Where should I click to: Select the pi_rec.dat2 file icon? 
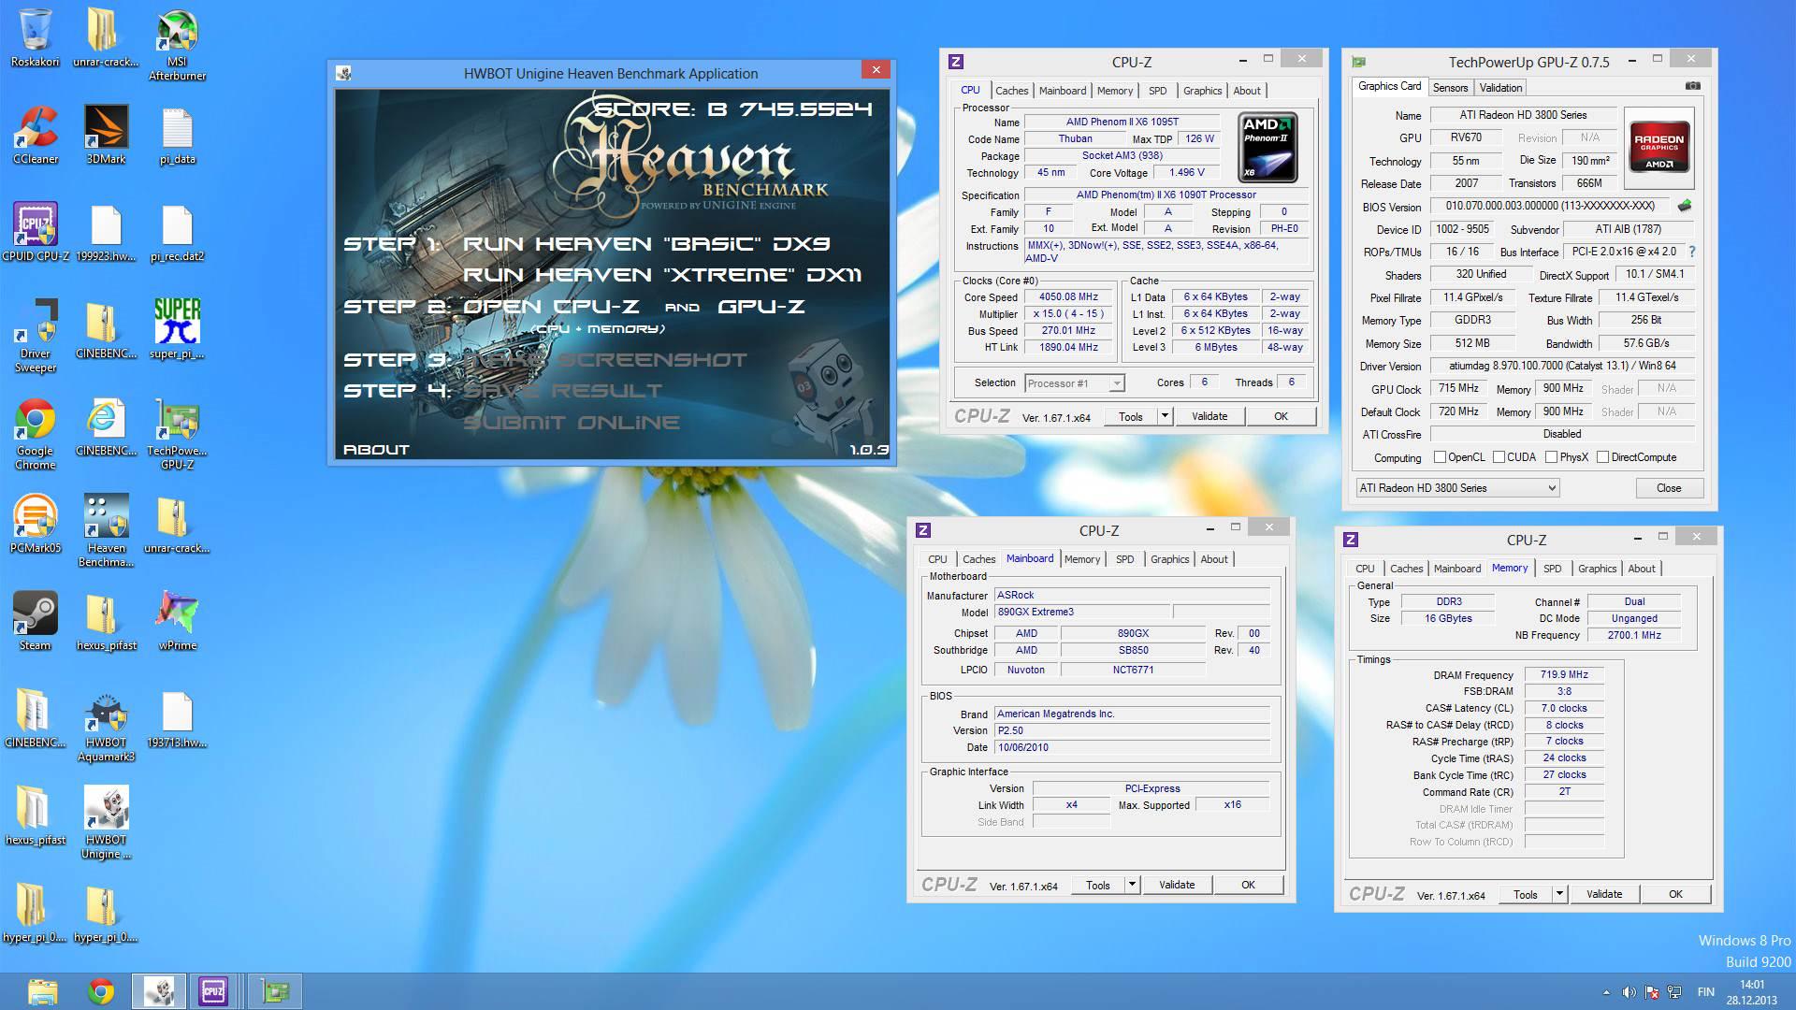pos(177,232)
